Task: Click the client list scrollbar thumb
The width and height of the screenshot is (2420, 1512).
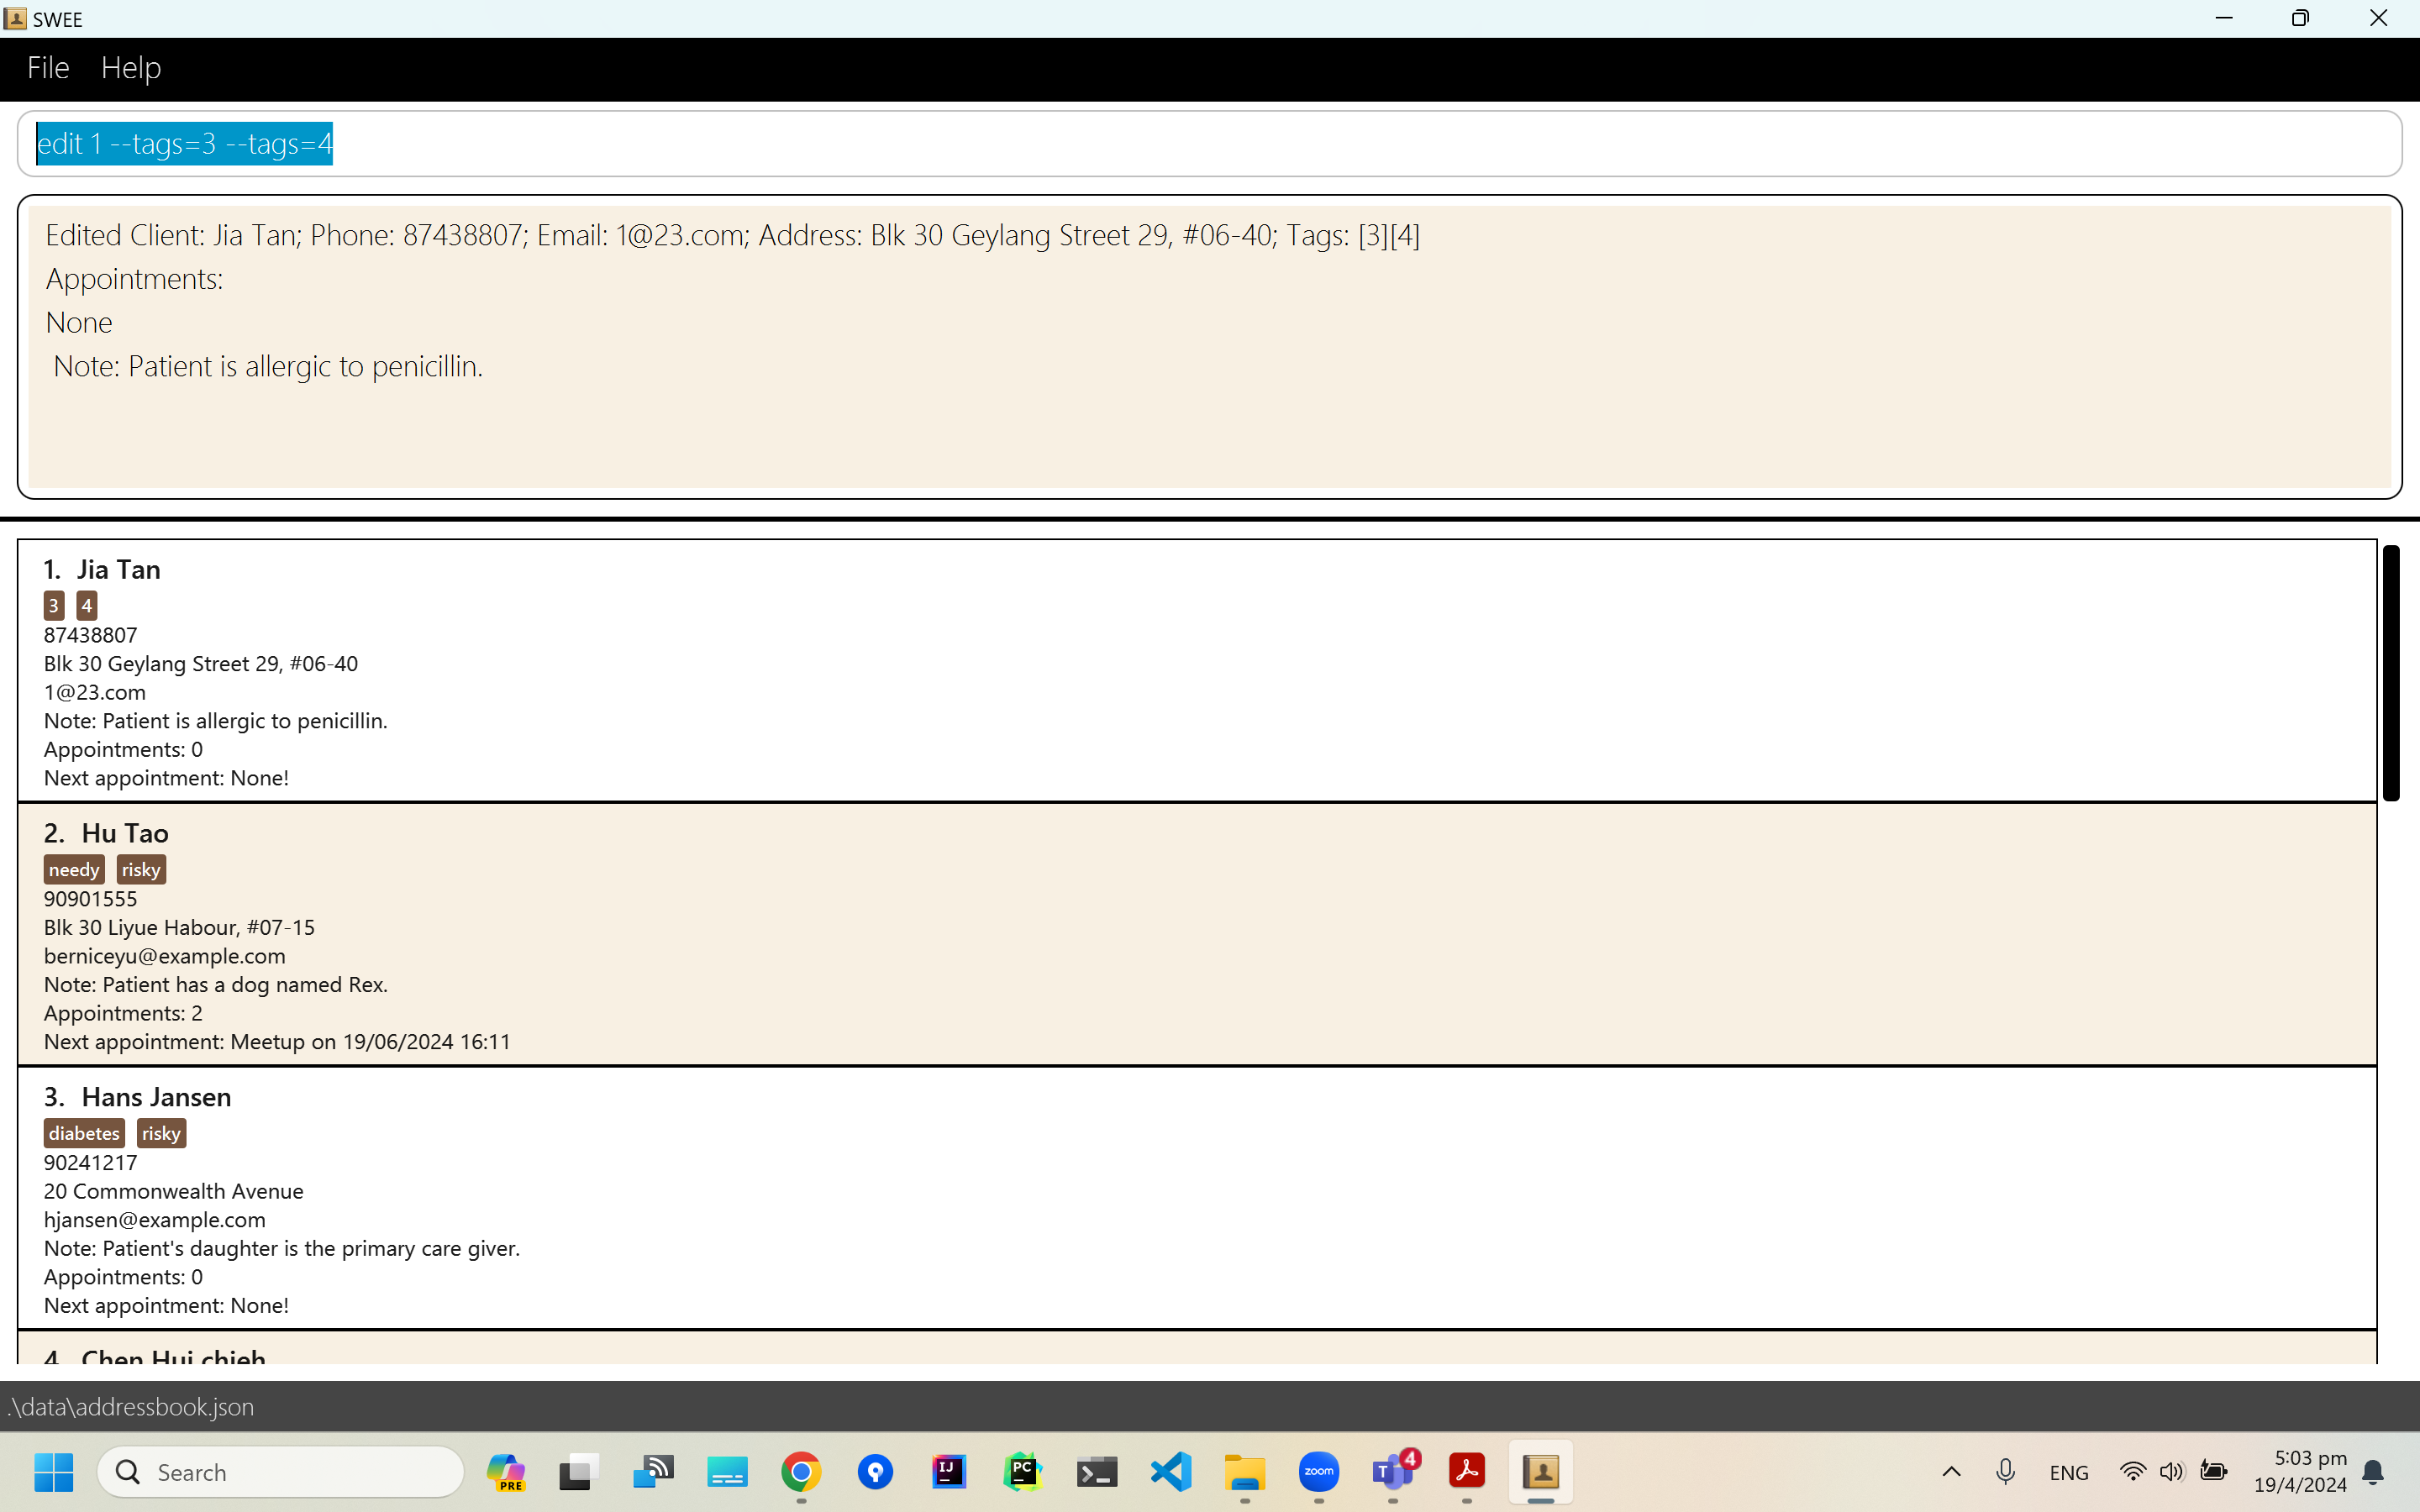Action: coord(2390,672)
